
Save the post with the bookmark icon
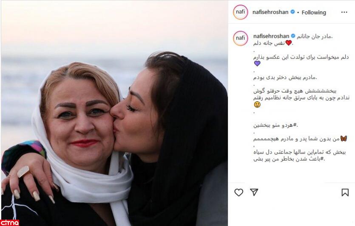[345, 193]
